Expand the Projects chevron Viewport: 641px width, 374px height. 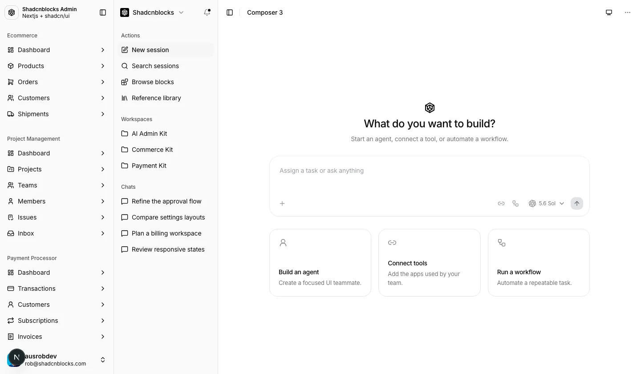[x=103, y=169]
